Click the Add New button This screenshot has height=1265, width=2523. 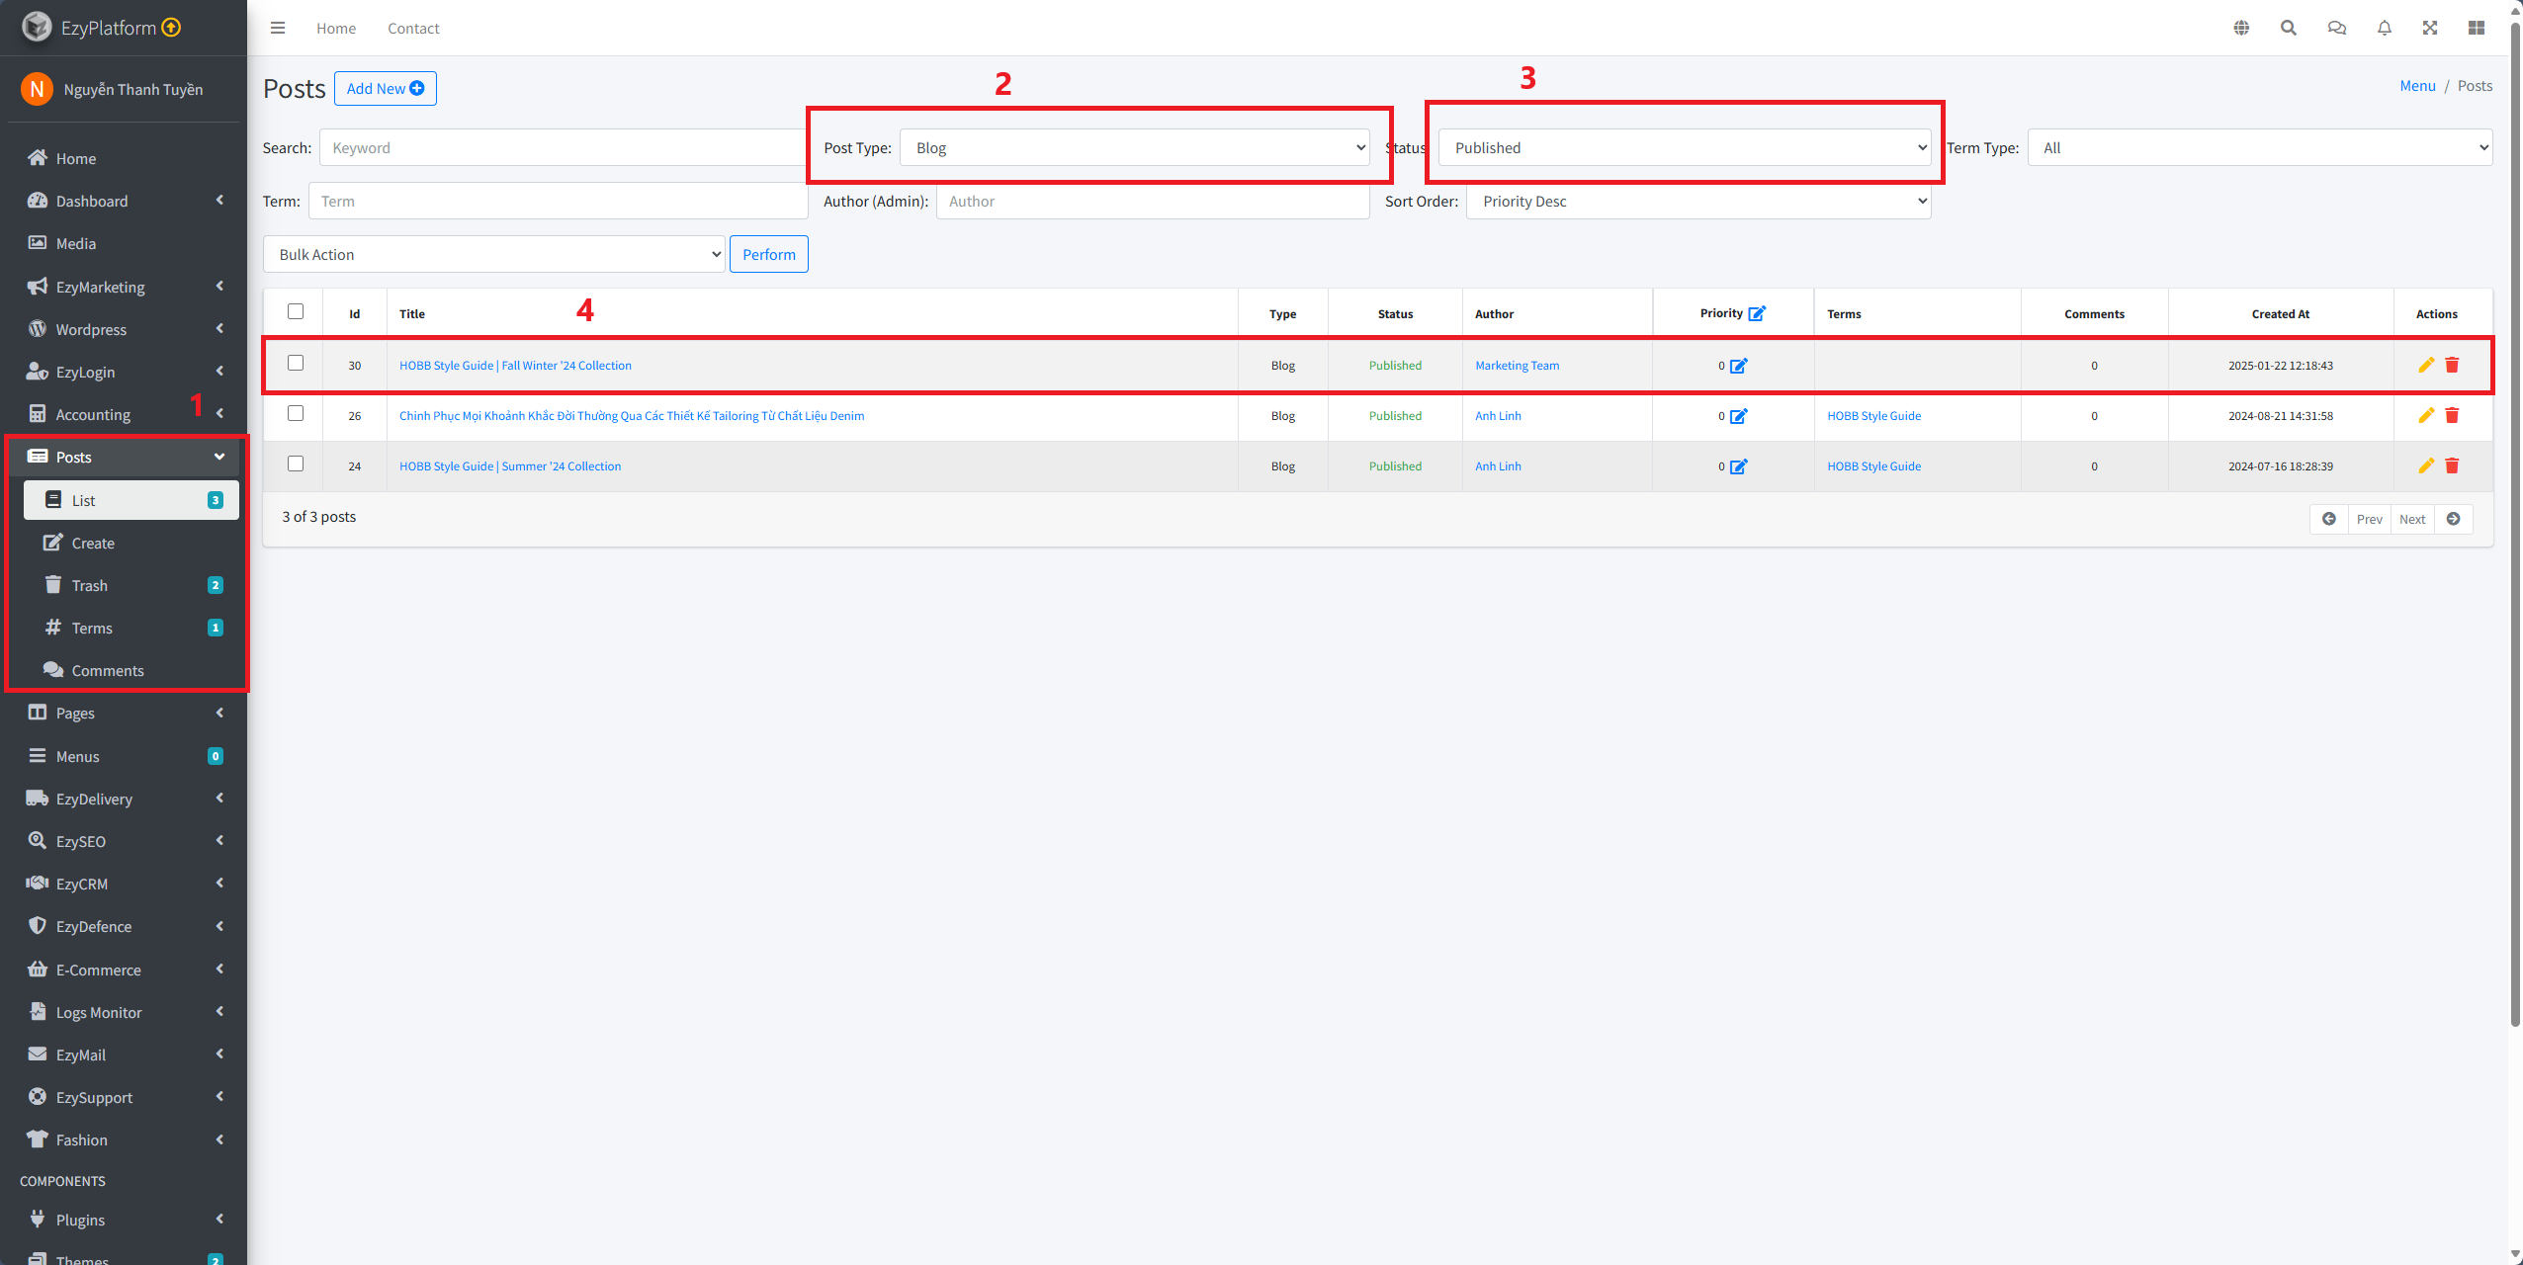point(385,88)
